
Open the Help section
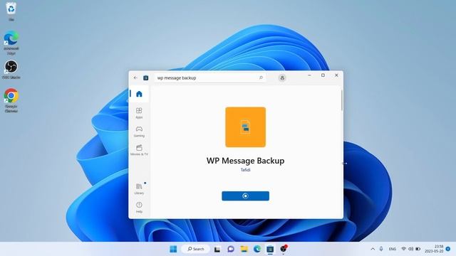tap(139, 208)
